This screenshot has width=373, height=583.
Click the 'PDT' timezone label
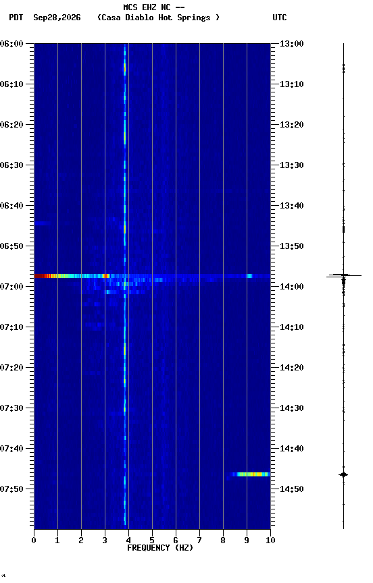click(x=16, y=18)
